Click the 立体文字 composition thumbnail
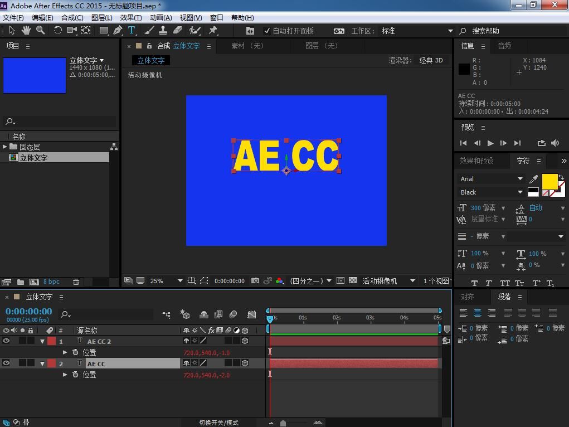This screenshot has width=569, height=427. pos(35,75)
